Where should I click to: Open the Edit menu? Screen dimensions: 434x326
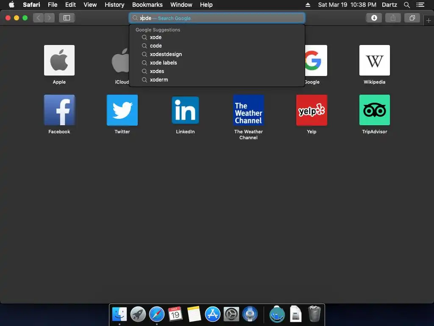70,5
